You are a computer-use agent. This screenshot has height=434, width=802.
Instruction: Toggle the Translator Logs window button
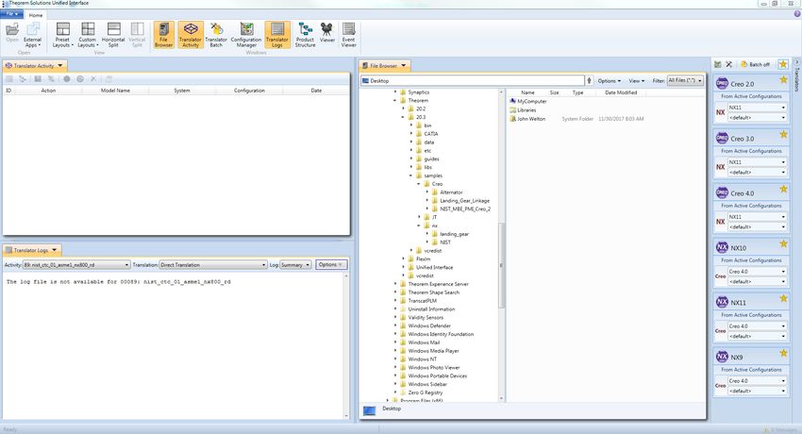pos(277,35)
